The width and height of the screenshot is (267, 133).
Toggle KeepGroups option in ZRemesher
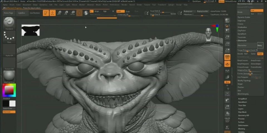[256, 60]
